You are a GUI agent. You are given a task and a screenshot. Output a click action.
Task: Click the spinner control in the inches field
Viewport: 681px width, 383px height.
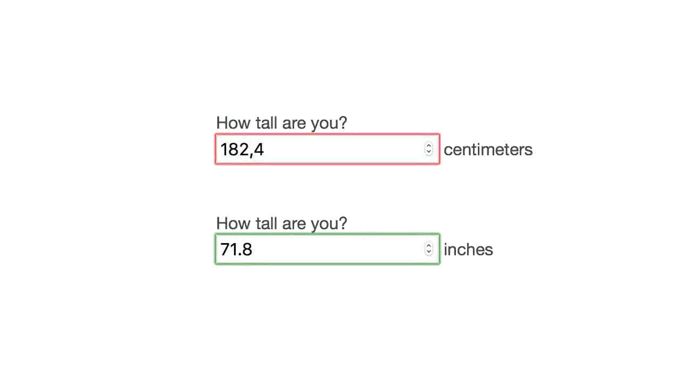pyautogui.click(x=429, y=249)
